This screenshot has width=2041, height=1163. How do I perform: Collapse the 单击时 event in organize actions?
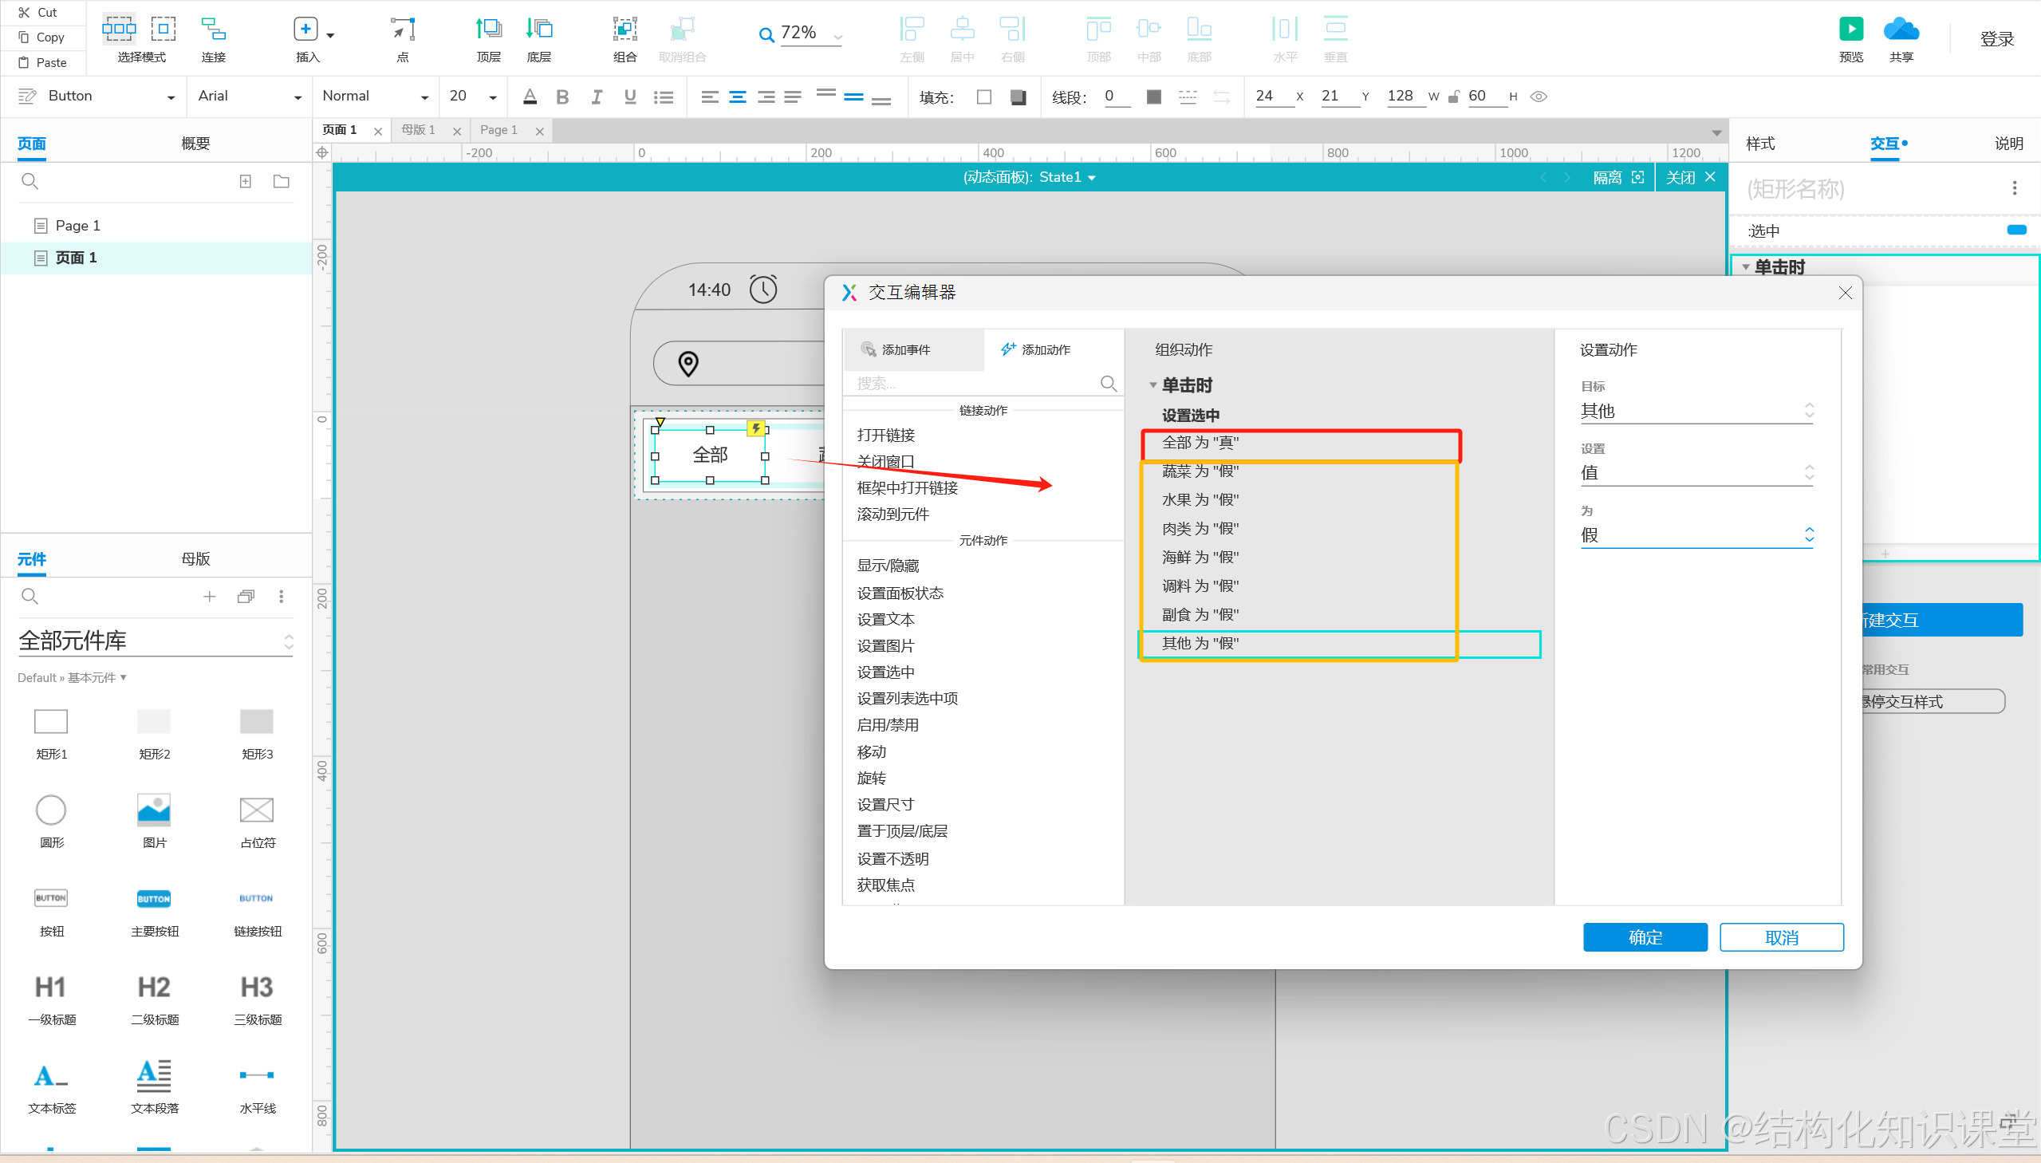tap(1152, 386)
